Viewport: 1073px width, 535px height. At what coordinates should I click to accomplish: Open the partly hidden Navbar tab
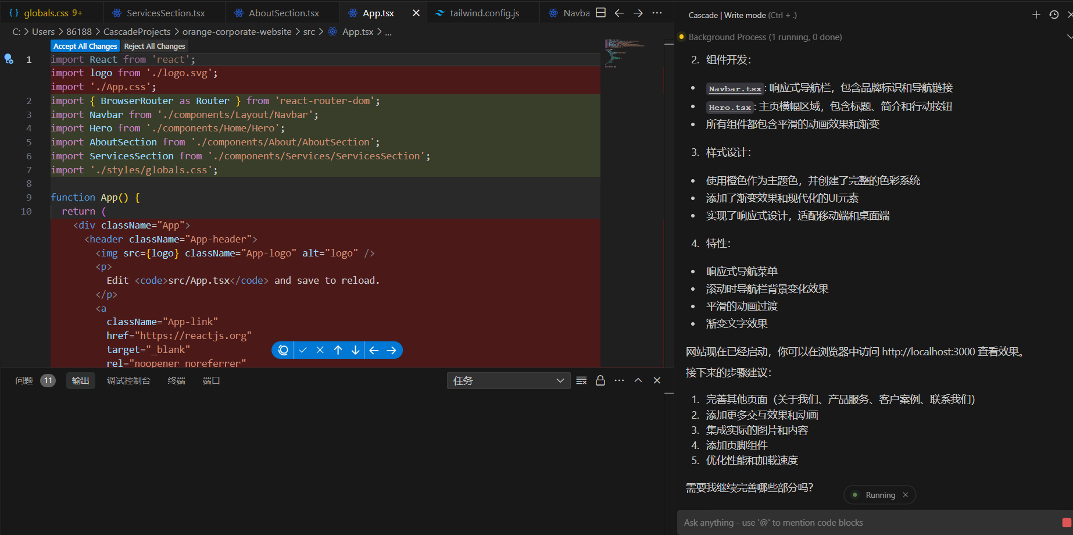(x=570, y=13)
